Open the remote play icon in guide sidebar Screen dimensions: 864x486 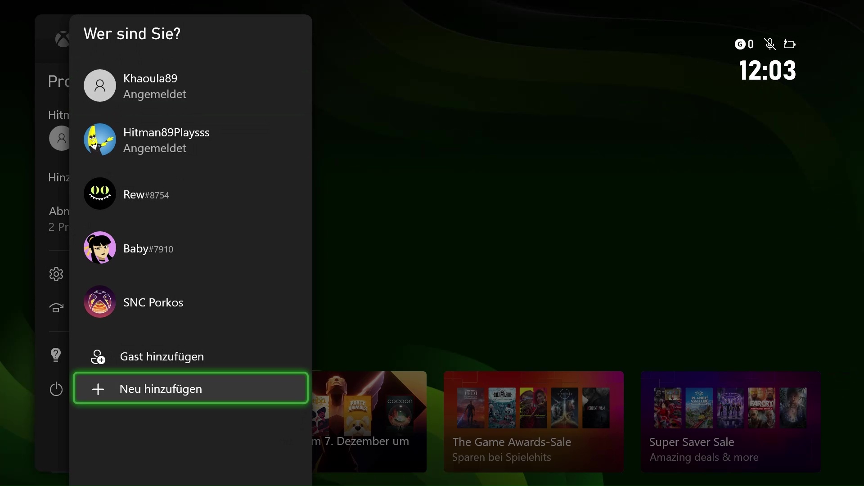[56, 308]
